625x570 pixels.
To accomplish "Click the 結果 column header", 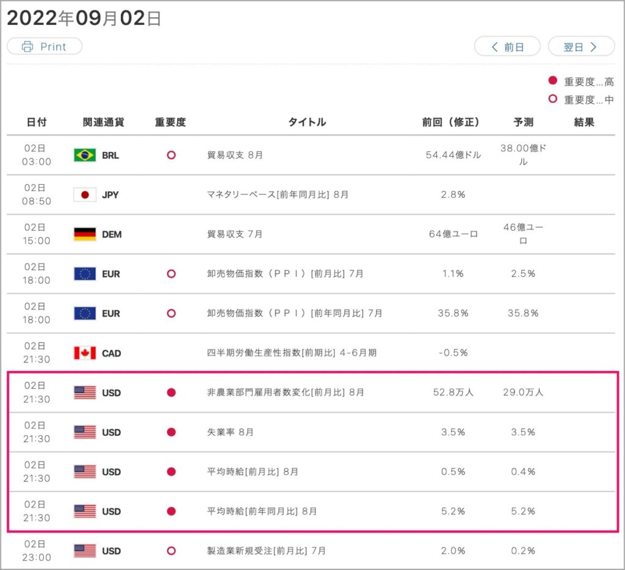I will point(584,122).
